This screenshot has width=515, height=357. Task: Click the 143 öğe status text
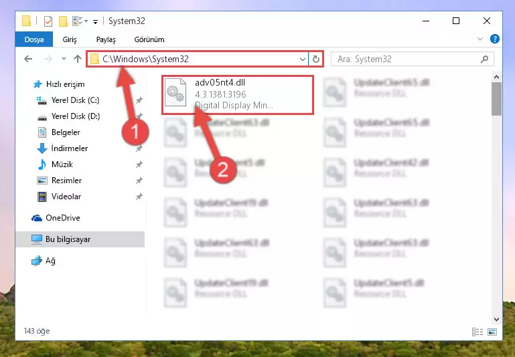(37, 331)
